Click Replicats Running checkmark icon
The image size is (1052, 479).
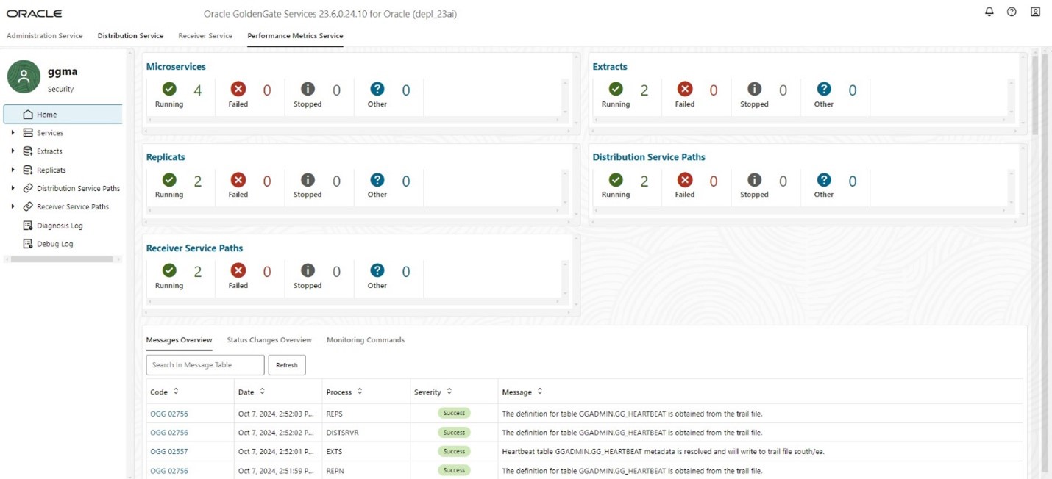(169, 180)
